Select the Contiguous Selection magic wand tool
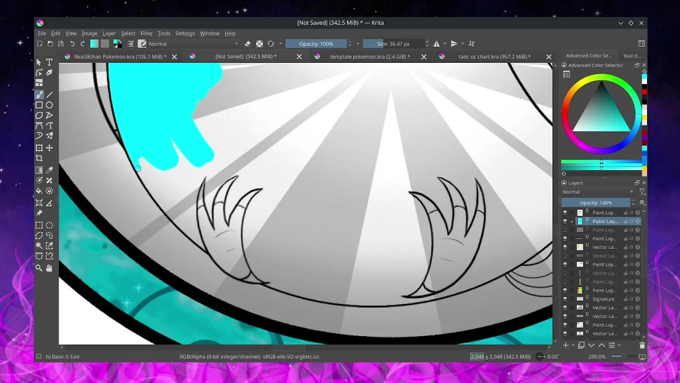This screenshot has width=680, height=383. point(39,246)
